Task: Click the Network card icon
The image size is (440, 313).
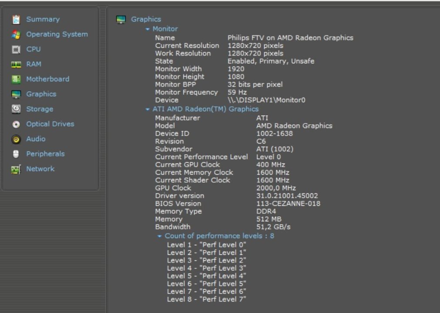Action: click(x=16, y=169)
